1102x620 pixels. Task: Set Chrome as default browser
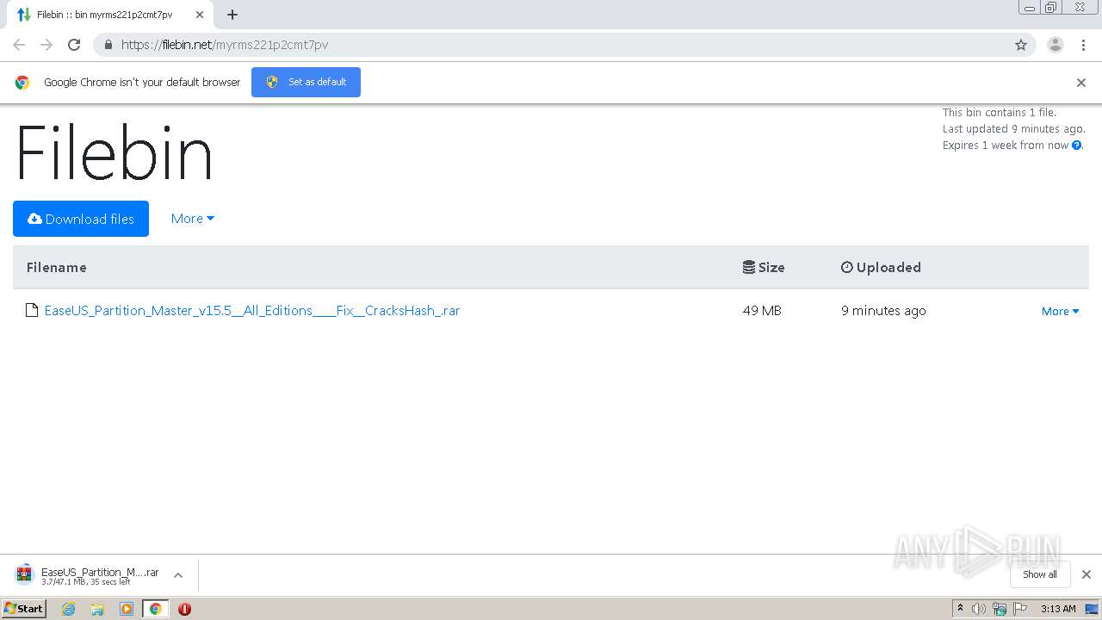[x=306, y=82]
